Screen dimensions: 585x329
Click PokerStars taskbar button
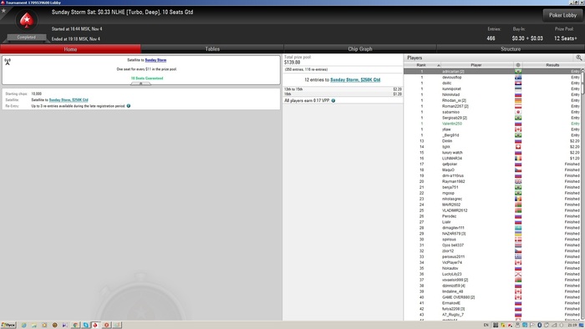coord(95,325)
